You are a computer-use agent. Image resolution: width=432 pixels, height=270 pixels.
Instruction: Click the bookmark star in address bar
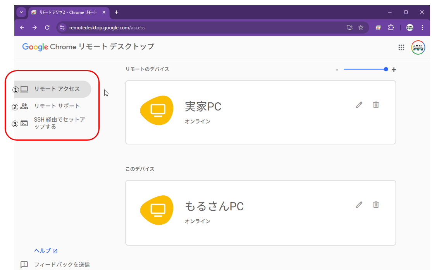point(361,28)
